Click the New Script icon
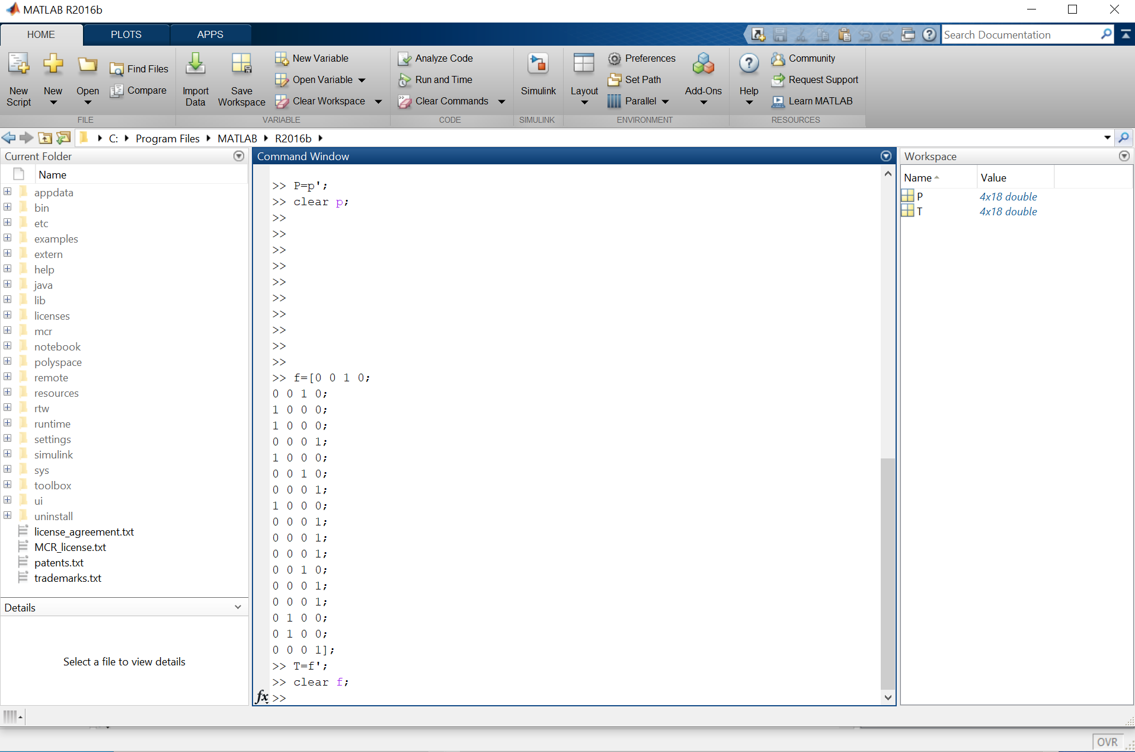 (x=18, y=63)
